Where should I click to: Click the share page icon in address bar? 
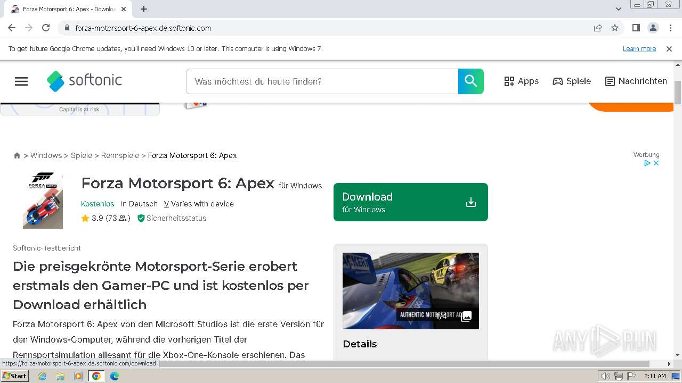598,28
